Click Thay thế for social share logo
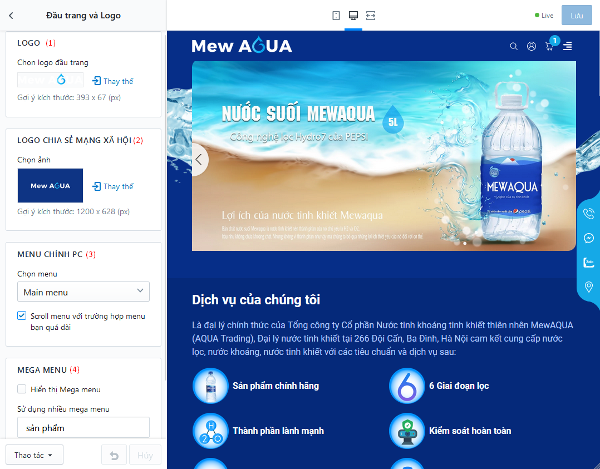Screen dimensions: 600x469 point(113,186)
